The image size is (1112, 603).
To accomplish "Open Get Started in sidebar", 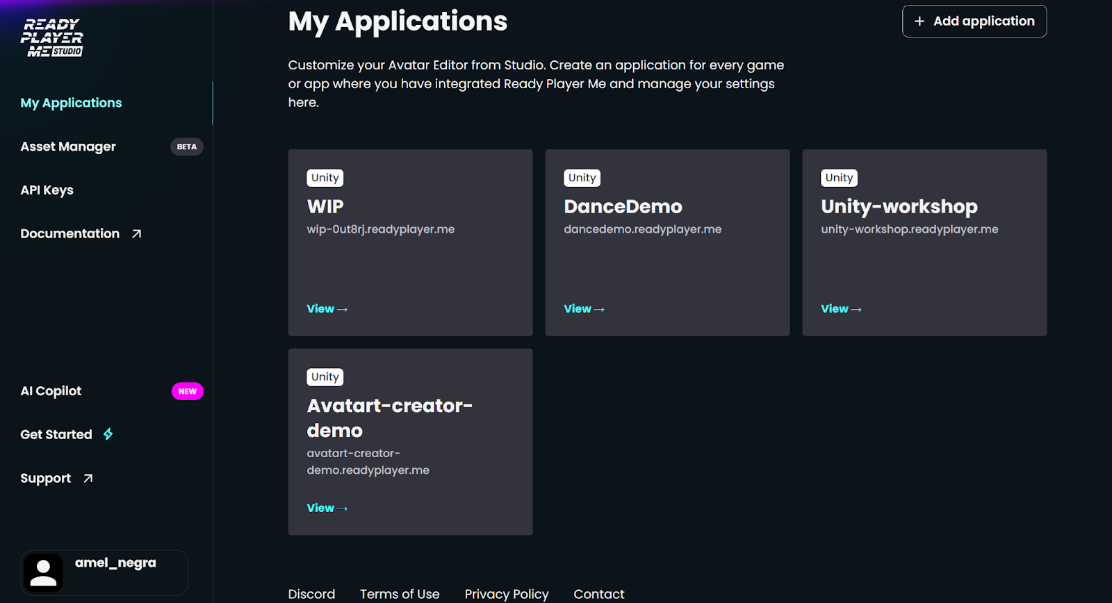I will coord(56,434).
